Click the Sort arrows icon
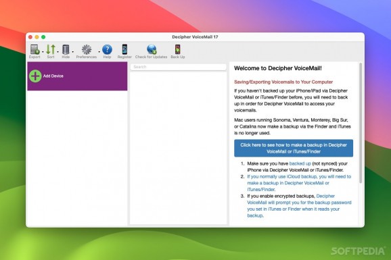The image size is (391, 260). pos(51,49)
